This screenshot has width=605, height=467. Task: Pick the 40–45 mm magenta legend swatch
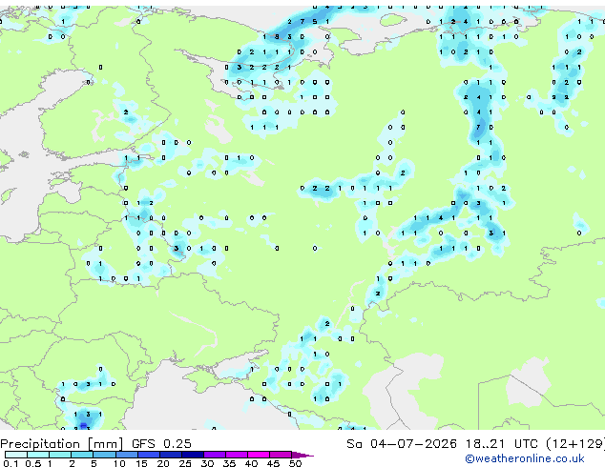pyautogui.click(x=259, y=455)
